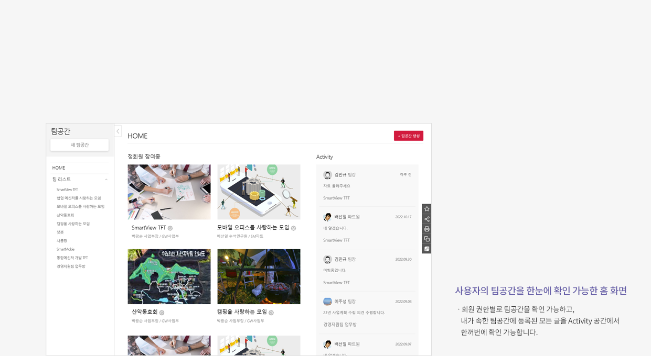Click 경영지원팀 업무방 label in Activity feed
Screen dimensions: 651x356
point(340,325)
